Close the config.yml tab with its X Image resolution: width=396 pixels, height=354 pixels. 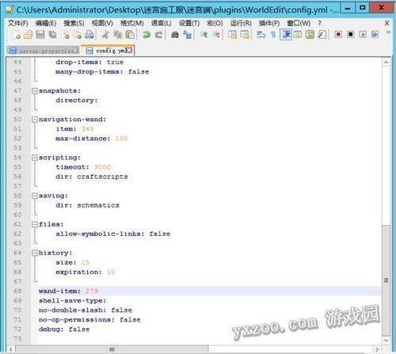tap(129, 50)
